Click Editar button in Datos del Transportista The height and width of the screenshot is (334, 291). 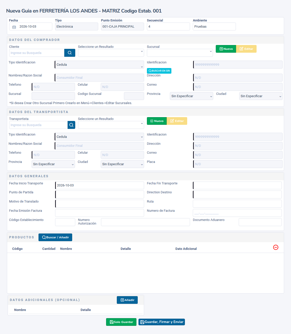[177, 121]
